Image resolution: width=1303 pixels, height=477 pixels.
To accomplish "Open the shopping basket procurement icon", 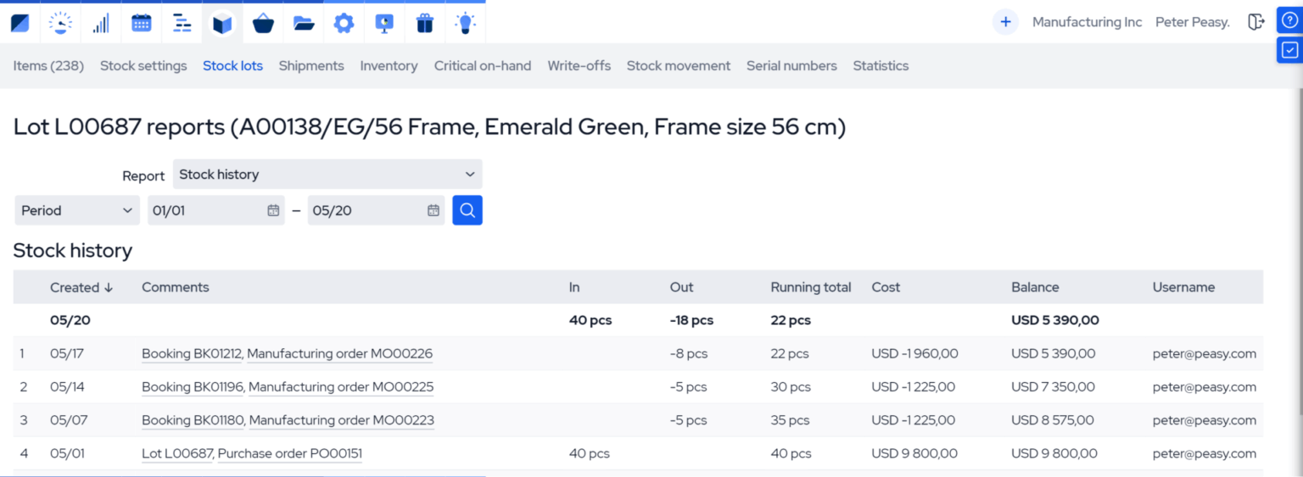I will (x=263, y=23).
